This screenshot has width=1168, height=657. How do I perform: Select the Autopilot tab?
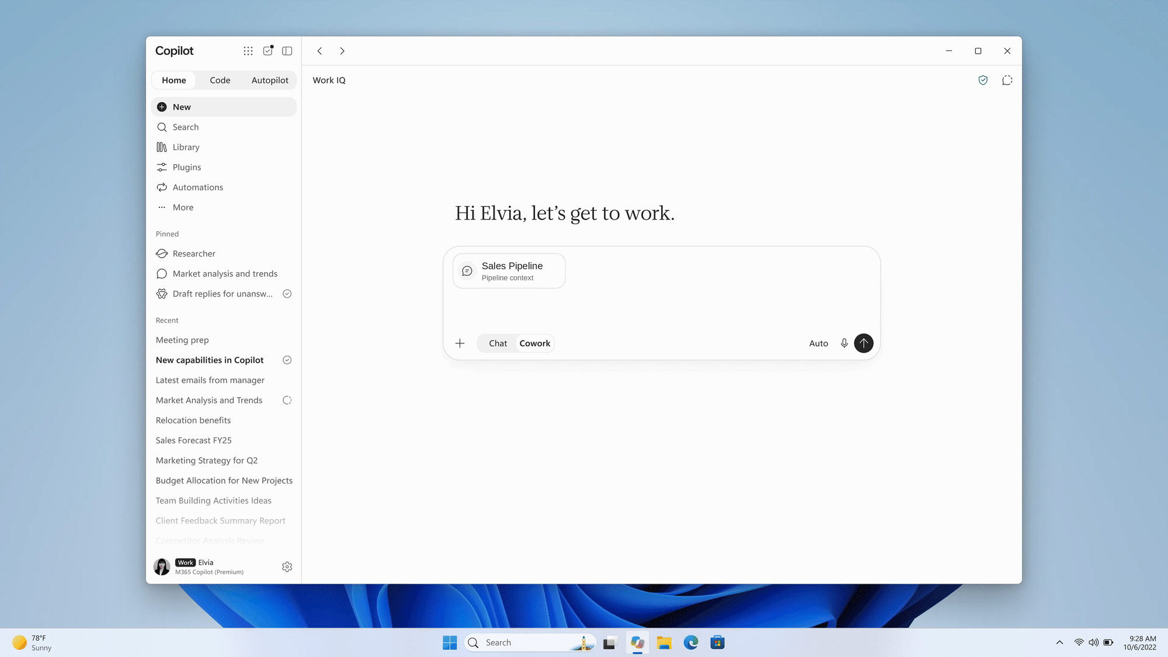pos(270,80)
